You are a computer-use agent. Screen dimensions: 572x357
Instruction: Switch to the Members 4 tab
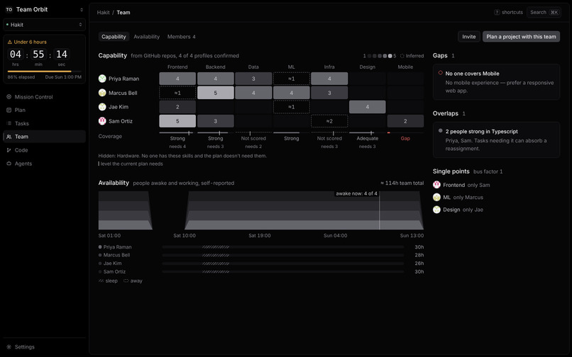coord(181,37)
